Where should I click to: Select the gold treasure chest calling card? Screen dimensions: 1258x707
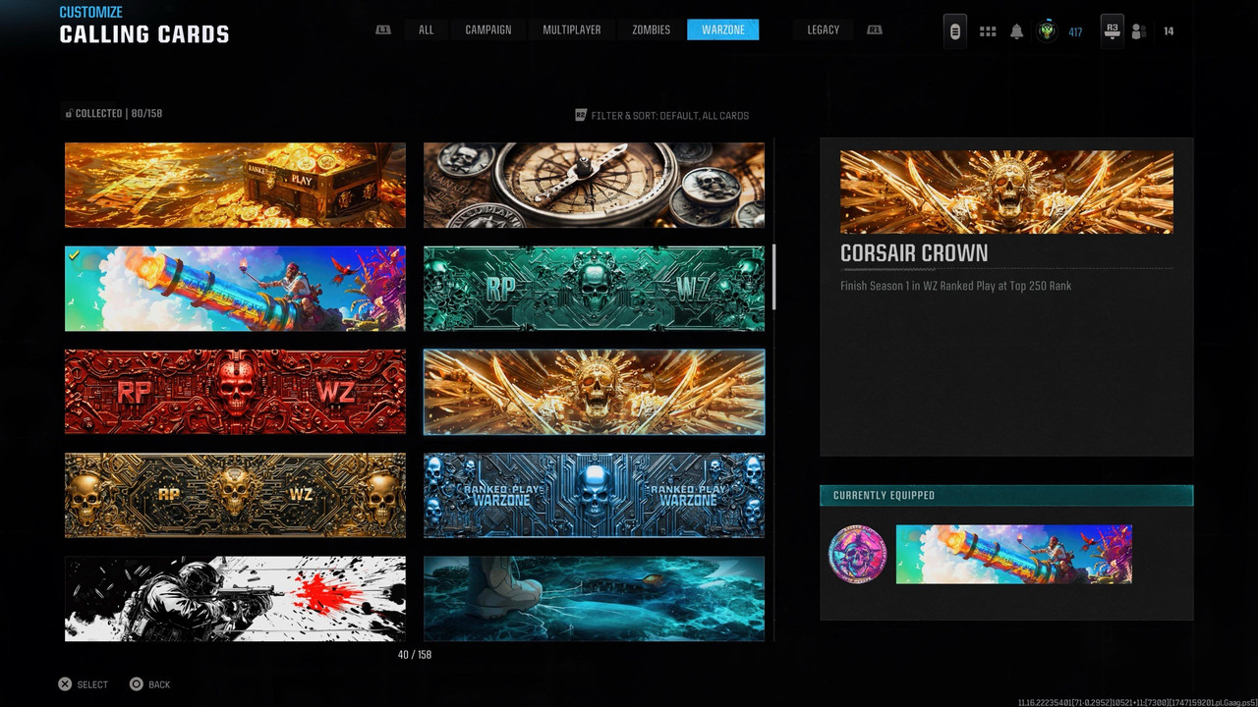click(x=235, y=185)
